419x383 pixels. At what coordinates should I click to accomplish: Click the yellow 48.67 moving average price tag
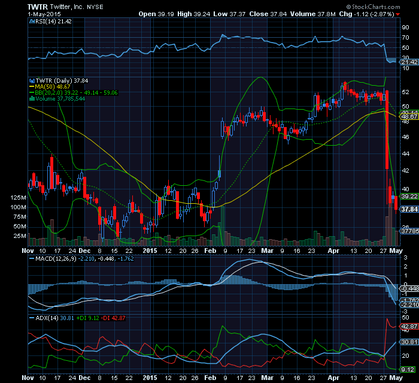(409, 117)
